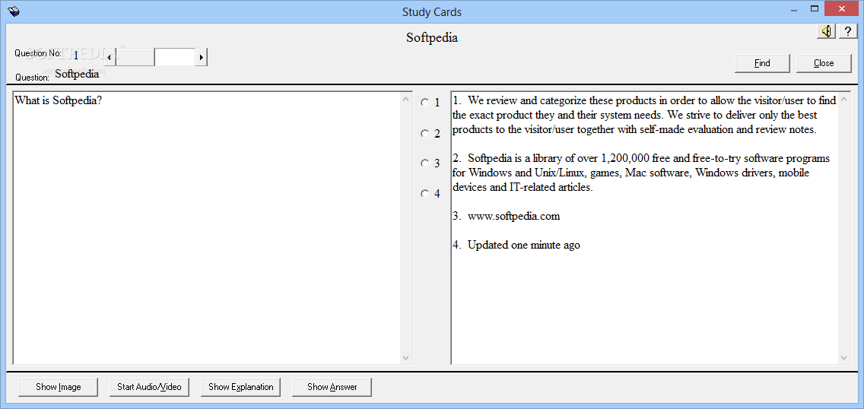The height and width of the screenshot is (409, 864).
Task: Click answer text 'www.softpedia.com'
Action: coord(513,217)
